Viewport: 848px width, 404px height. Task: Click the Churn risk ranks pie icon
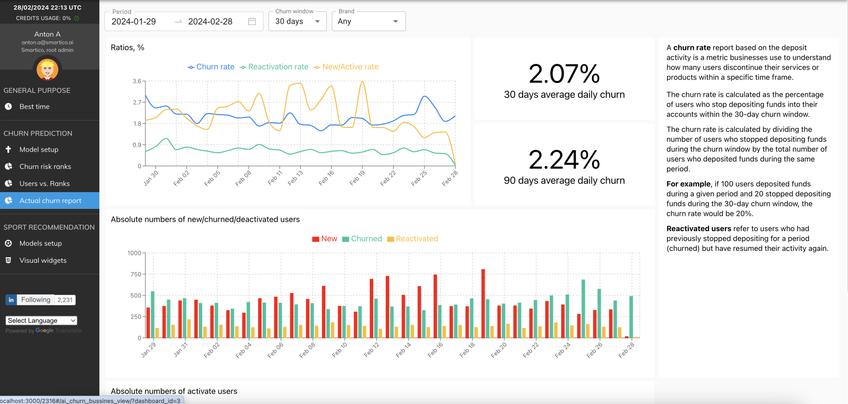point(8,167)
